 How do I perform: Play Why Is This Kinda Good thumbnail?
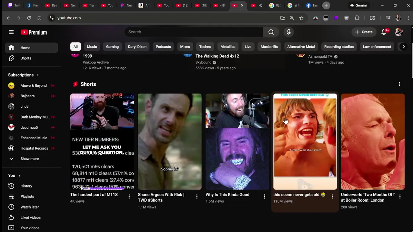pyautogui.click(x=237, y=141)
